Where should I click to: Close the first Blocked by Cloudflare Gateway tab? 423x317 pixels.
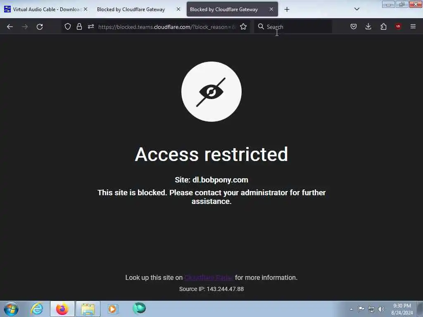click(178, 9)
